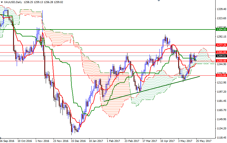Select the 1225.00 red price level label

[x=221, y=75]
